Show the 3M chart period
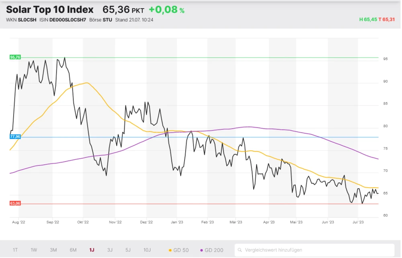 53,250
